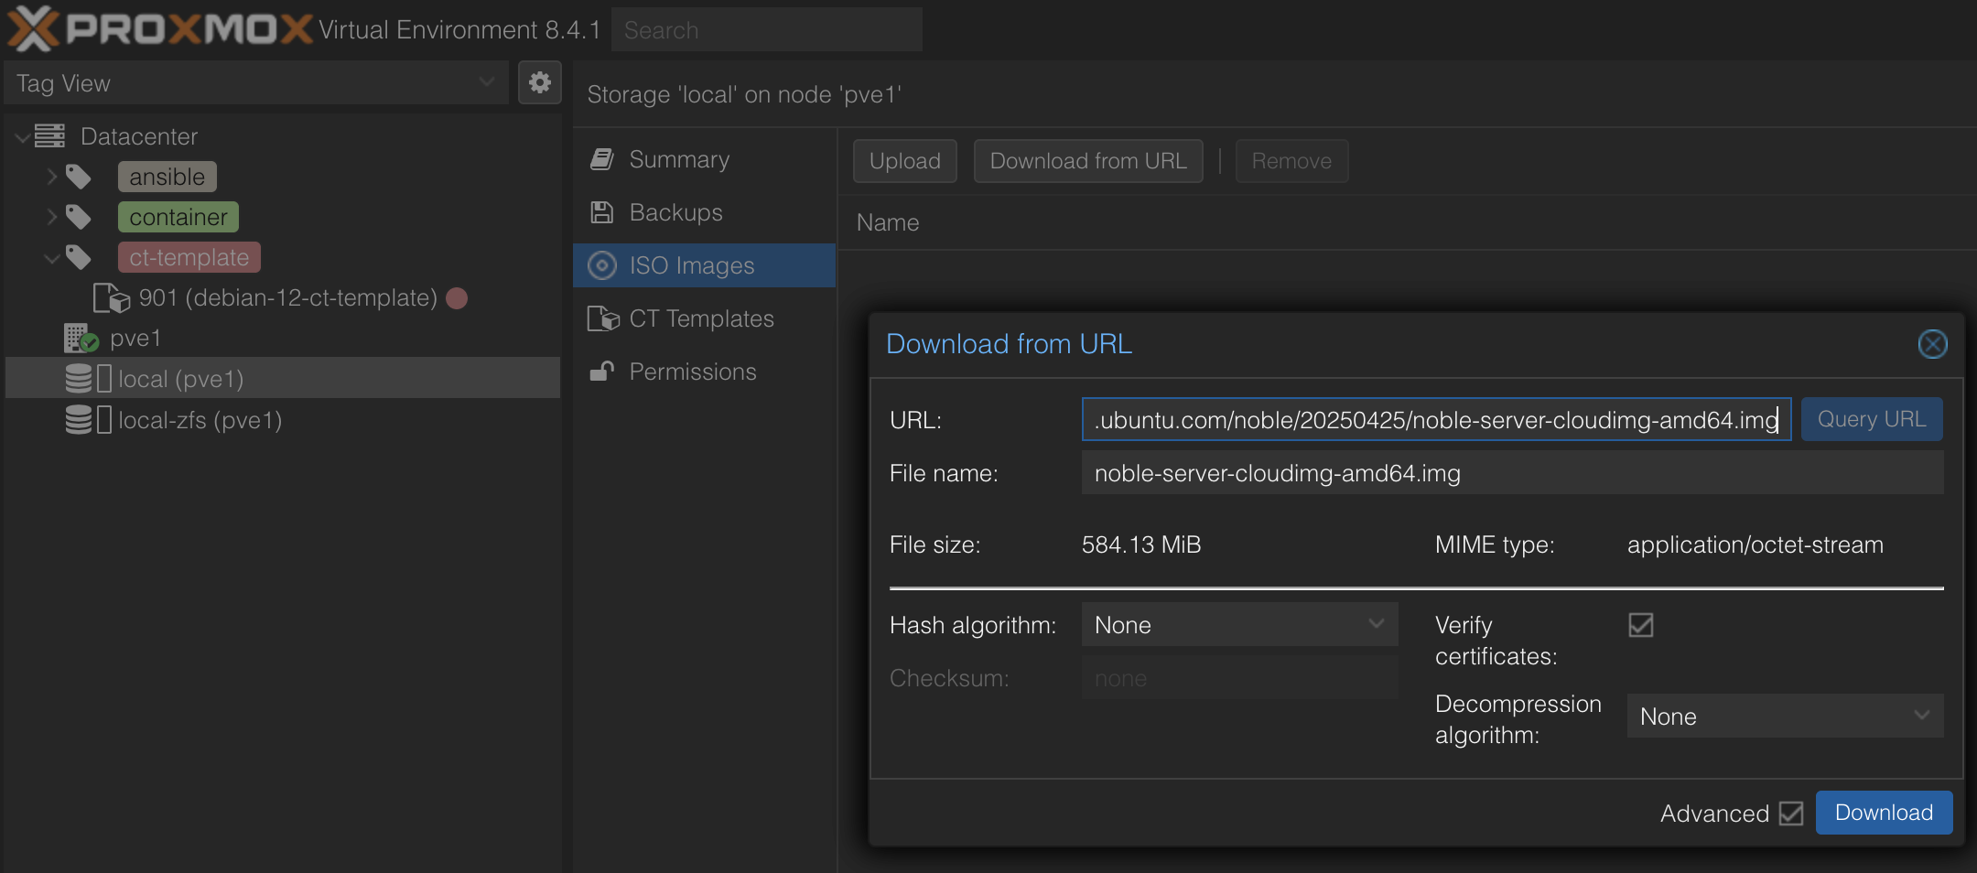Click the pve1 node icon
Screen dimensions: 1977x873
point(81,339)
